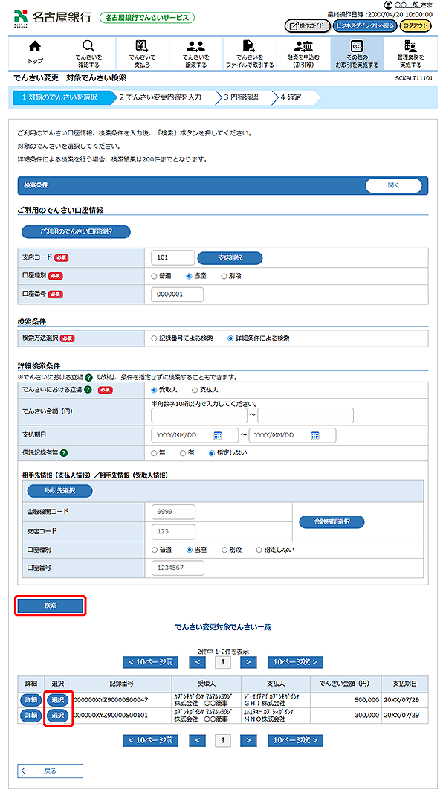The image size is (446, 793).
Task: Select record 000000XYZ90000S00047 with 選択
Action: 57,700
